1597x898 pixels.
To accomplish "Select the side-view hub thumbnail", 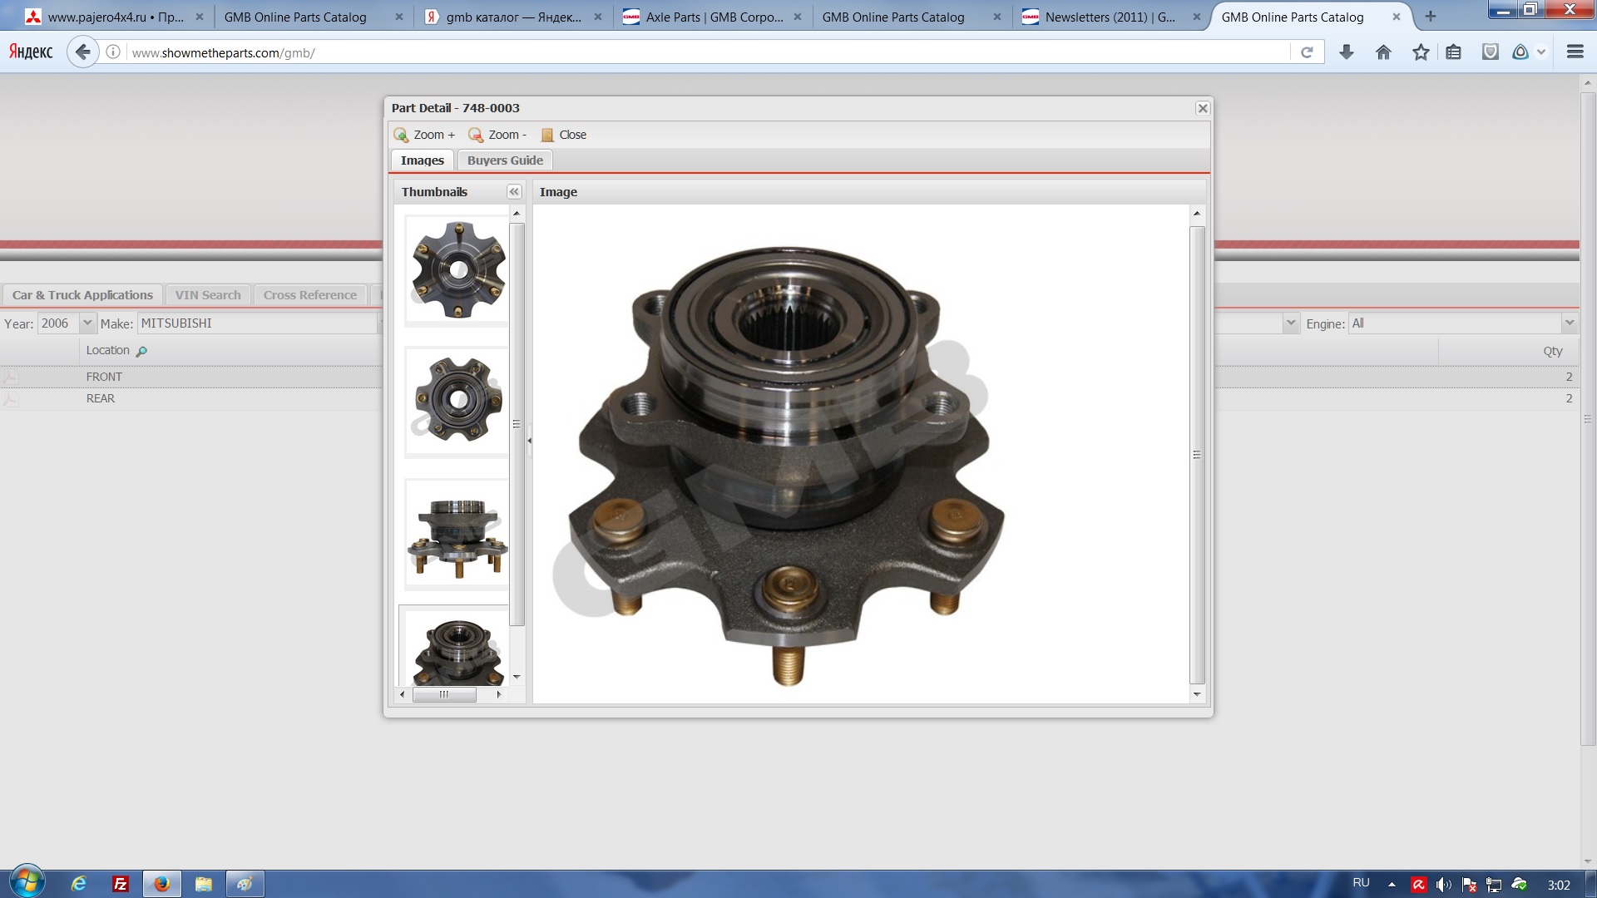I will (457, 535).
